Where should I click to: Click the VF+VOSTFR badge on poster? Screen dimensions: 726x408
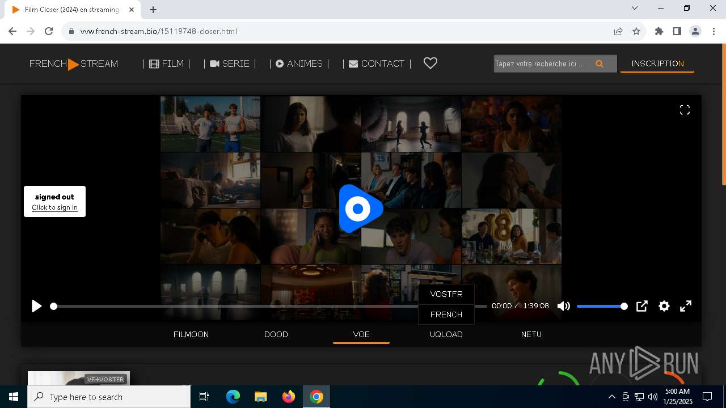[x=105, y=379]
